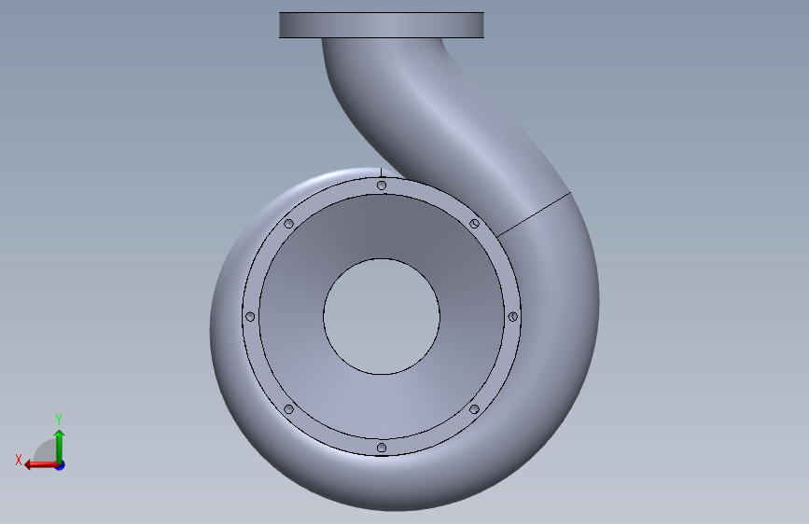Pick the topmost bolt hole on the ring
The height and width of the screenshot is (524, 809).
tap(382, 186)
